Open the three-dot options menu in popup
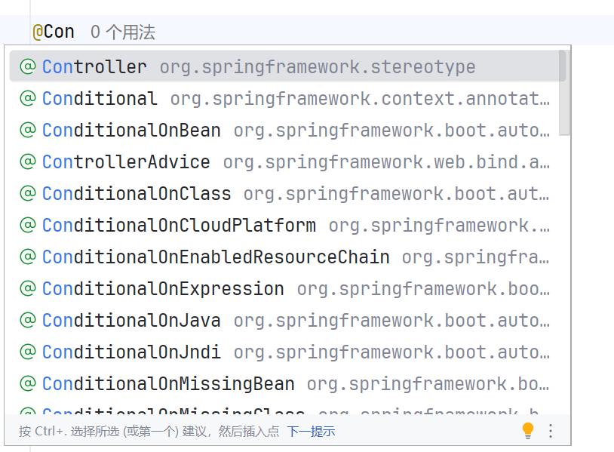The height and width of the screenshot is (452, 614). [x=551, y=431]
